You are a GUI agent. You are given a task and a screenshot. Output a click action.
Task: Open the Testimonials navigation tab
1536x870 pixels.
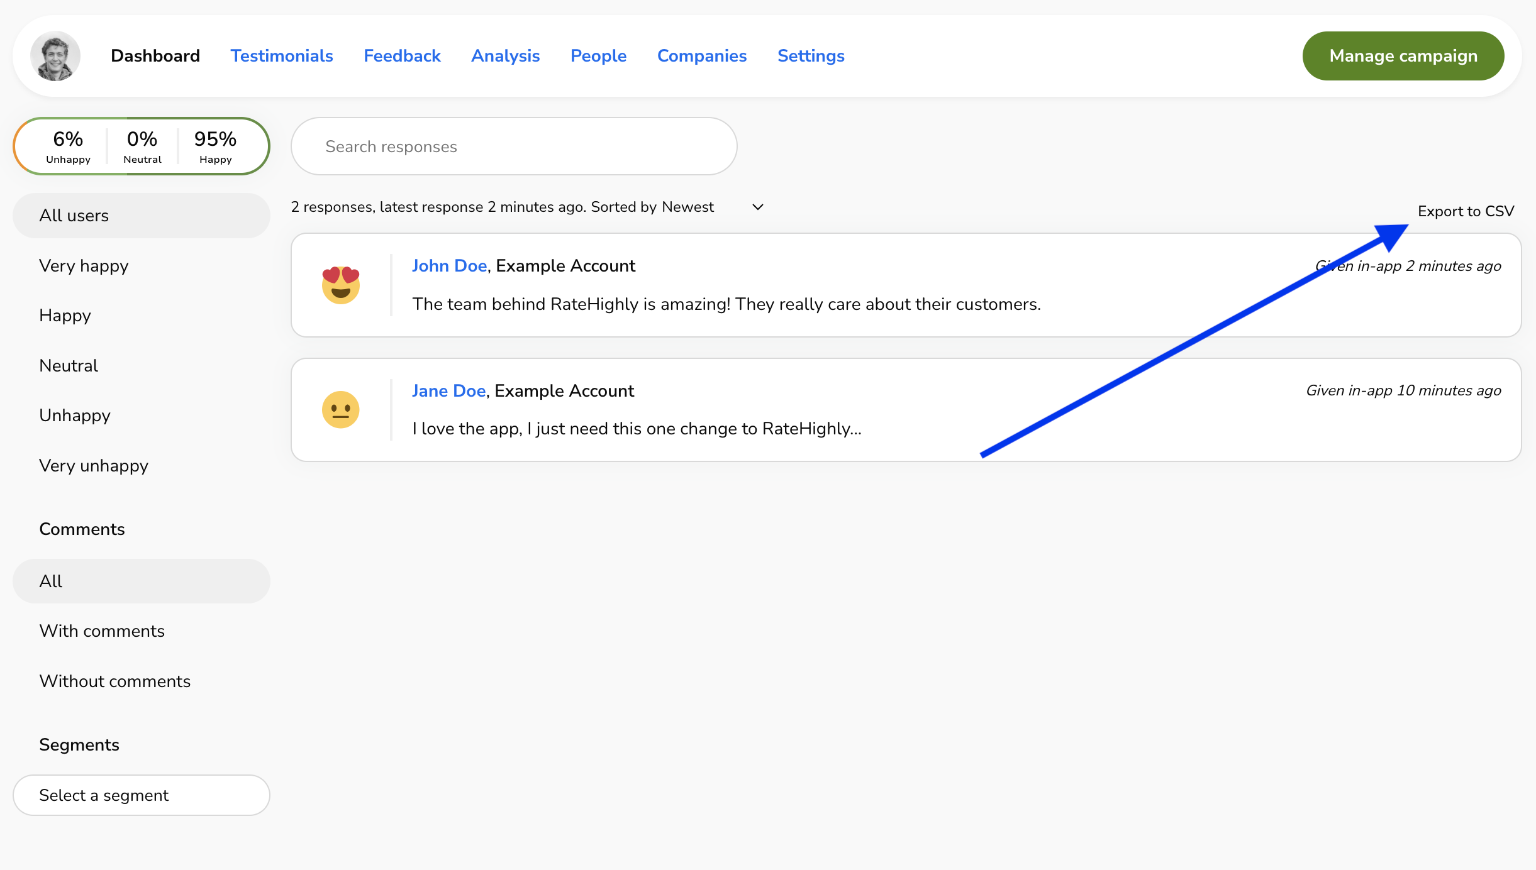tap(282, 56)
